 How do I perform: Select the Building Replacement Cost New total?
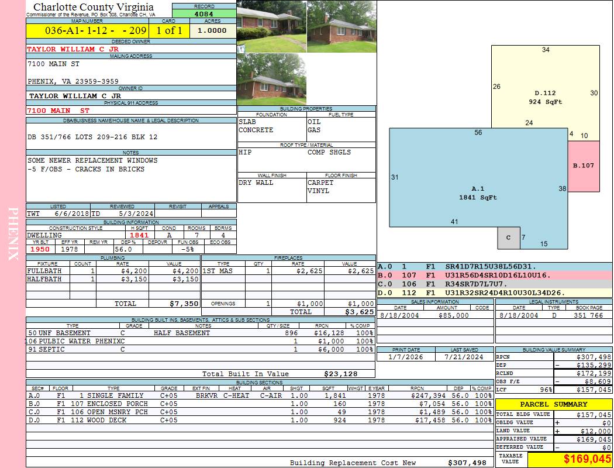tap(467, 463)
